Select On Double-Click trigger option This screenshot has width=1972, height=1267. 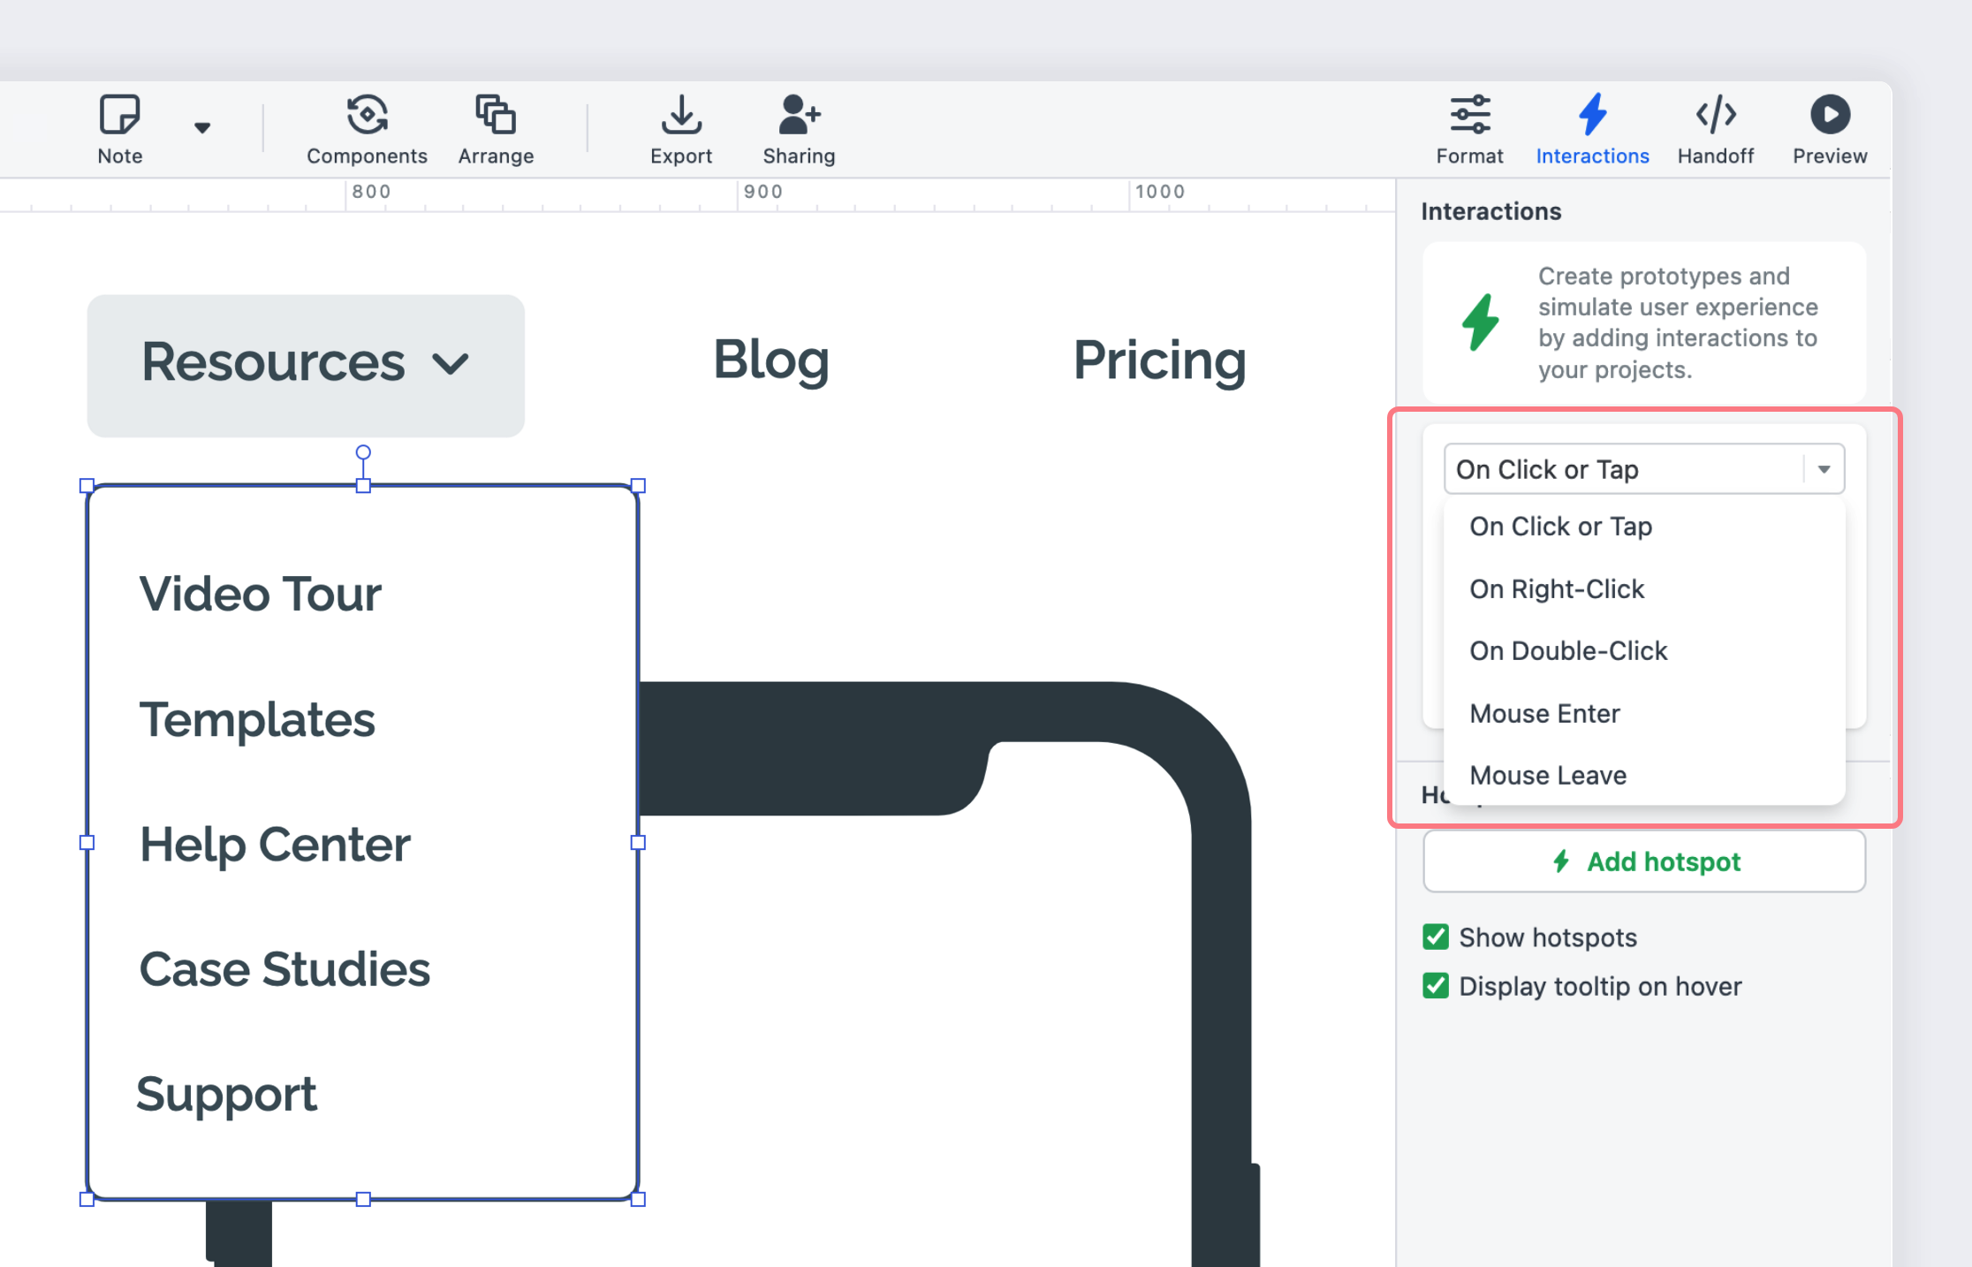tap(1568, 650)
